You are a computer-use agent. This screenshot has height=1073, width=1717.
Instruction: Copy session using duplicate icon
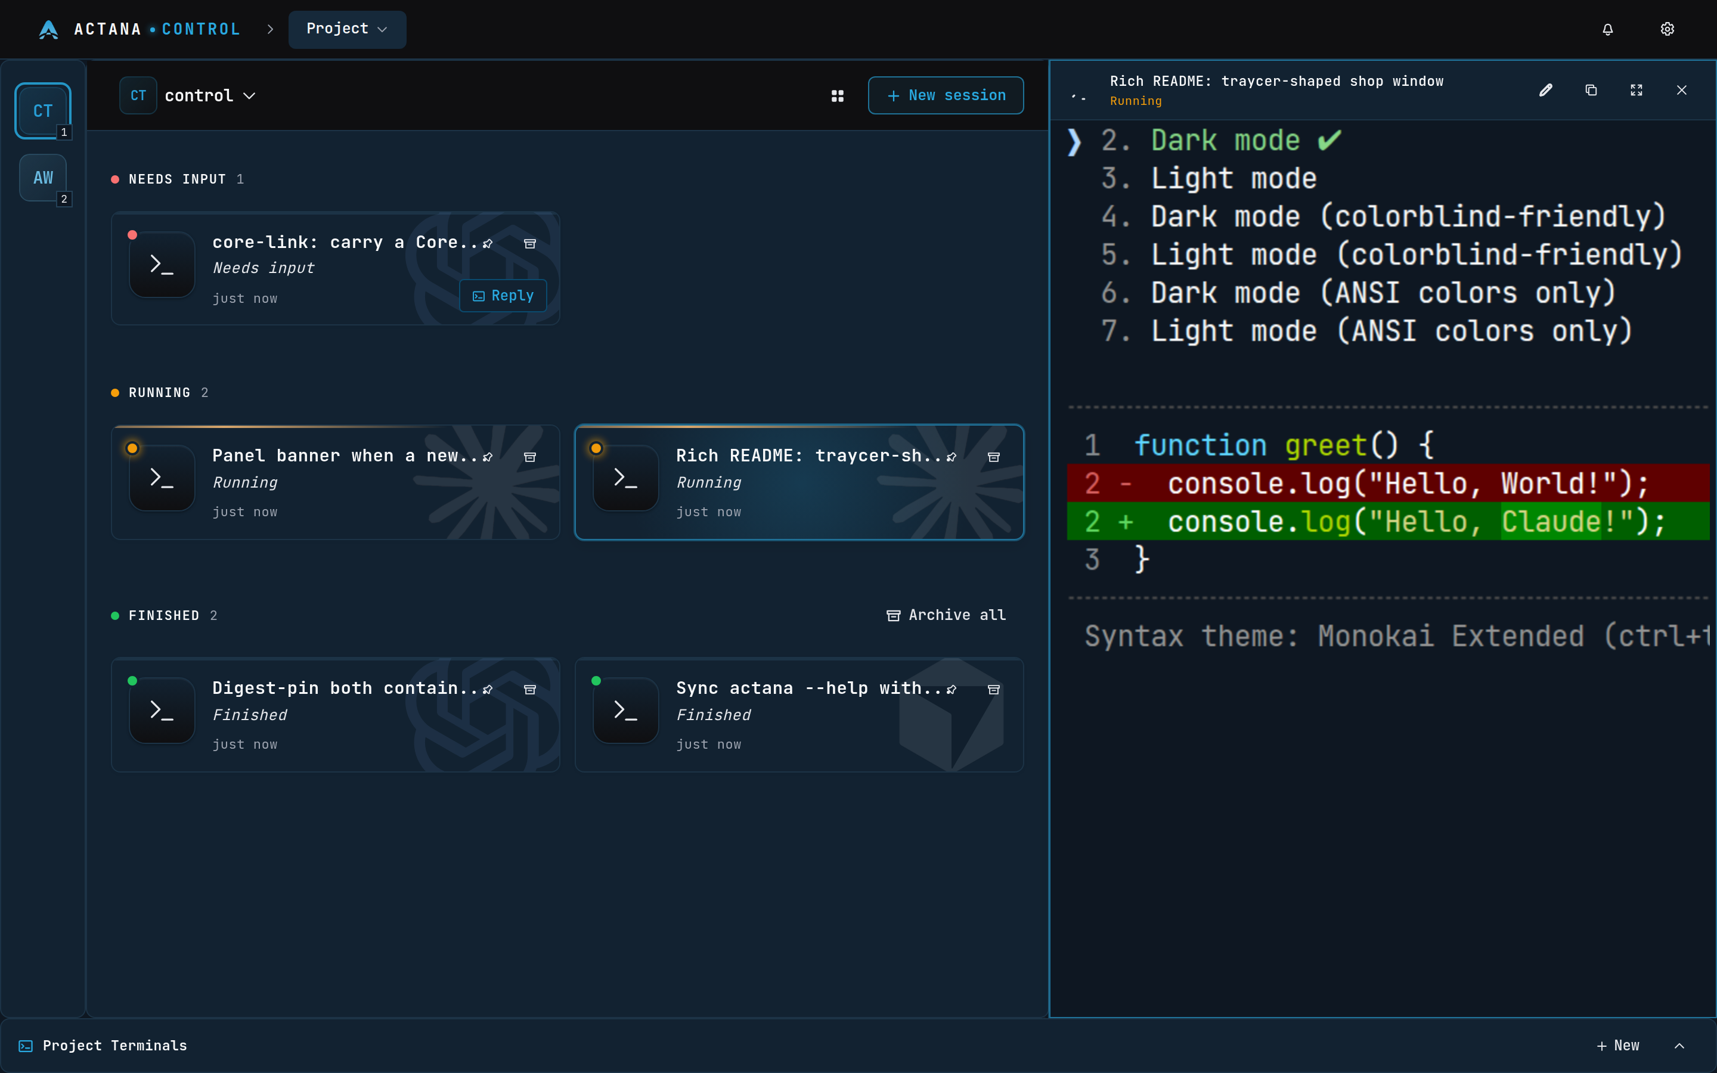[1591, 90]
